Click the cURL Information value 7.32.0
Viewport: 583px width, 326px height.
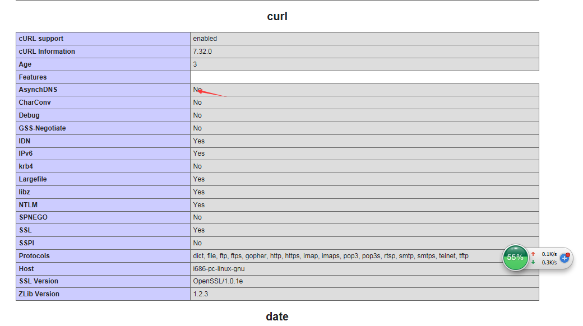click(202, 52)
